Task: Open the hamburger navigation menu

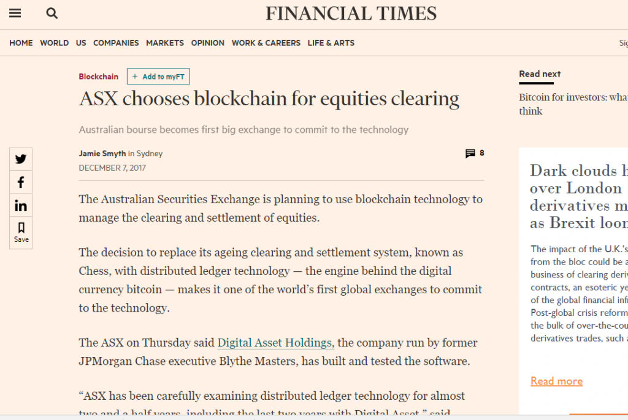Action: [x=15, y=13]
